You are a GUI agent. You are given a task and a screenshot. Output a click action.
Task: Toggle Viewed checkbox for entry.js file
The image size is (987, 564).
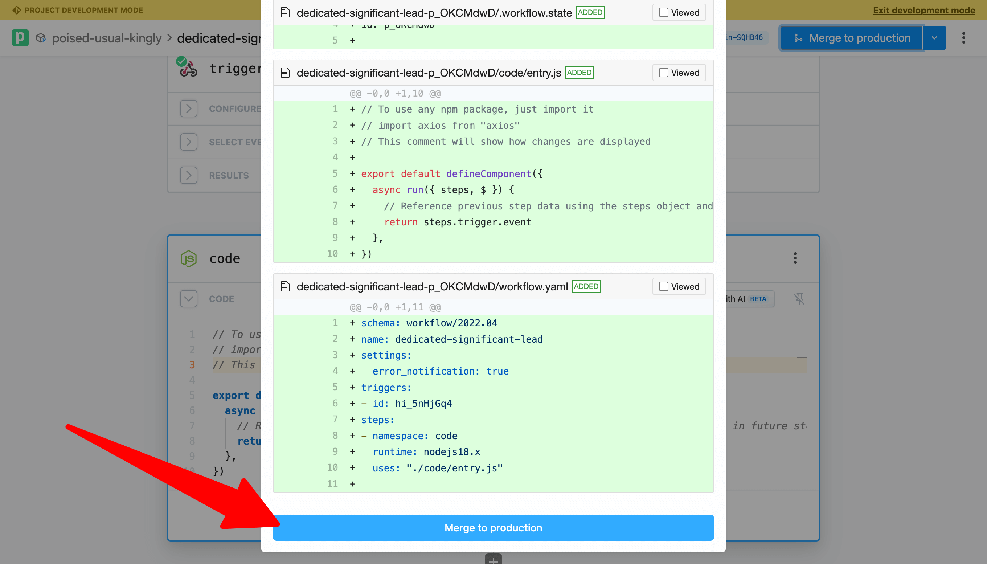[x=663, y=73]
